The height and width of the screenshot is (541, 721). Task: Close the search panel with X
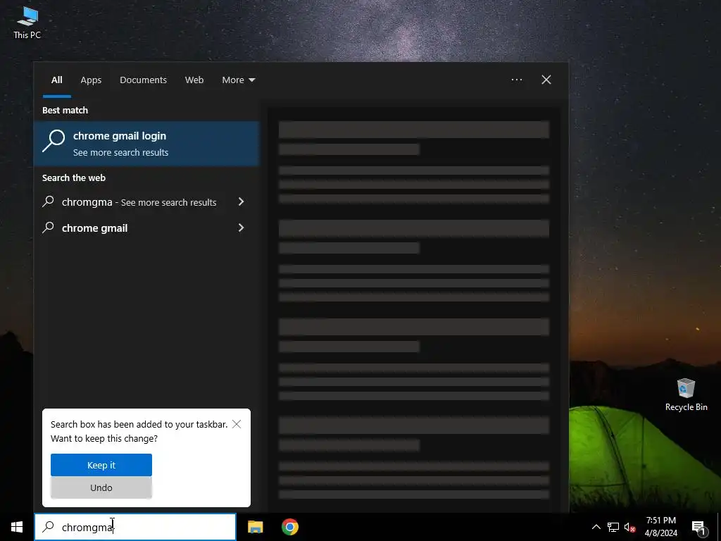click(x=546, y=80)
